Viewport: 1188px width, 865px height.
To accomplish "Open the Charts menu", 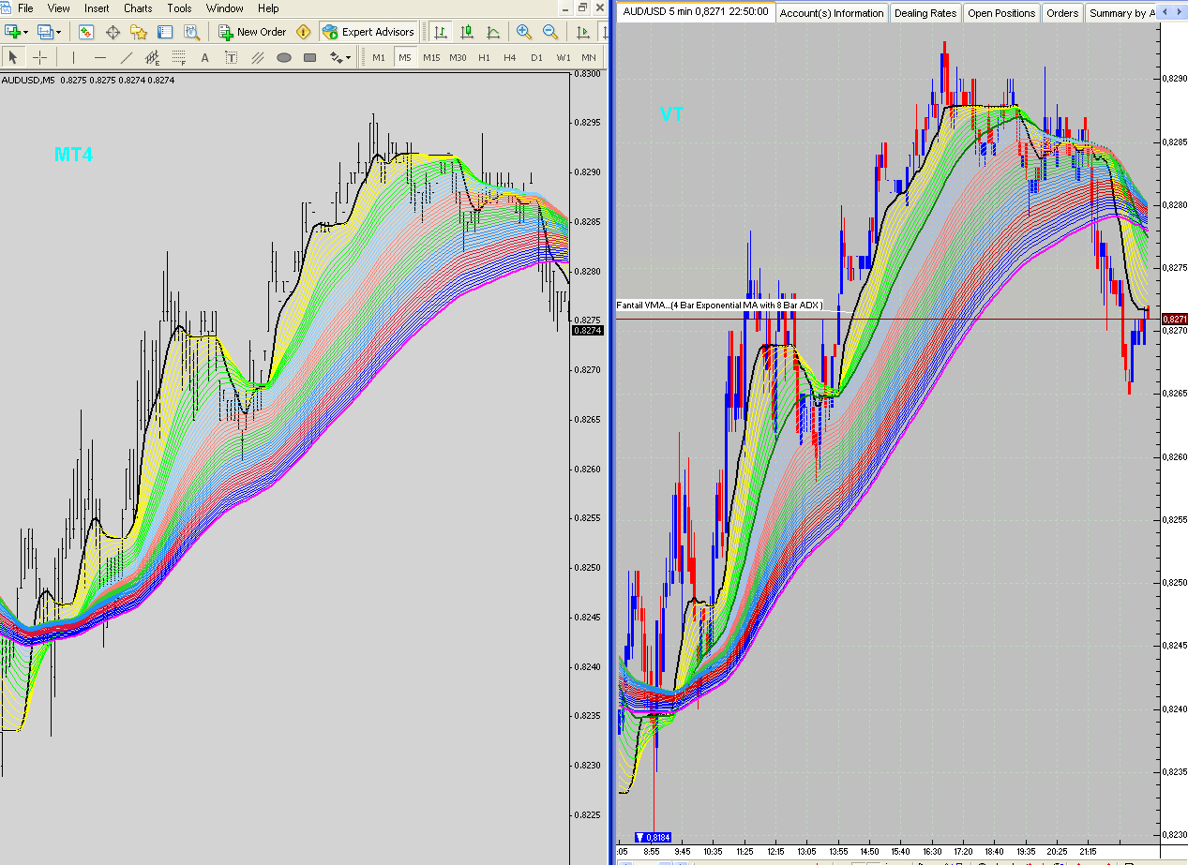I will coord(138,8).
